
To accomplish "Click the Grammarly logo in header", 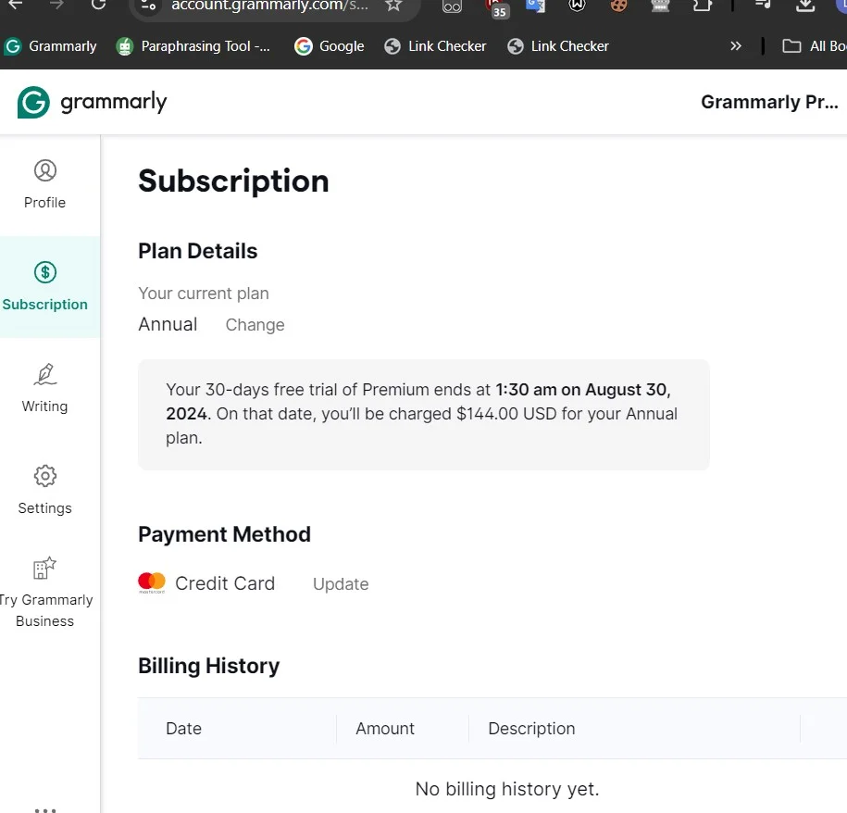I will click(93, 102).
